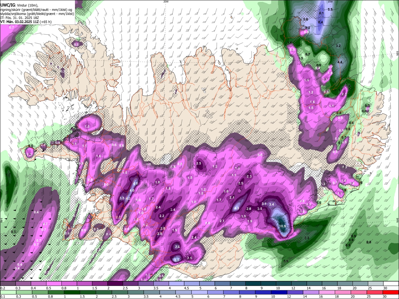Click the bright red swatch ending the lower legend

pos(391,292)
